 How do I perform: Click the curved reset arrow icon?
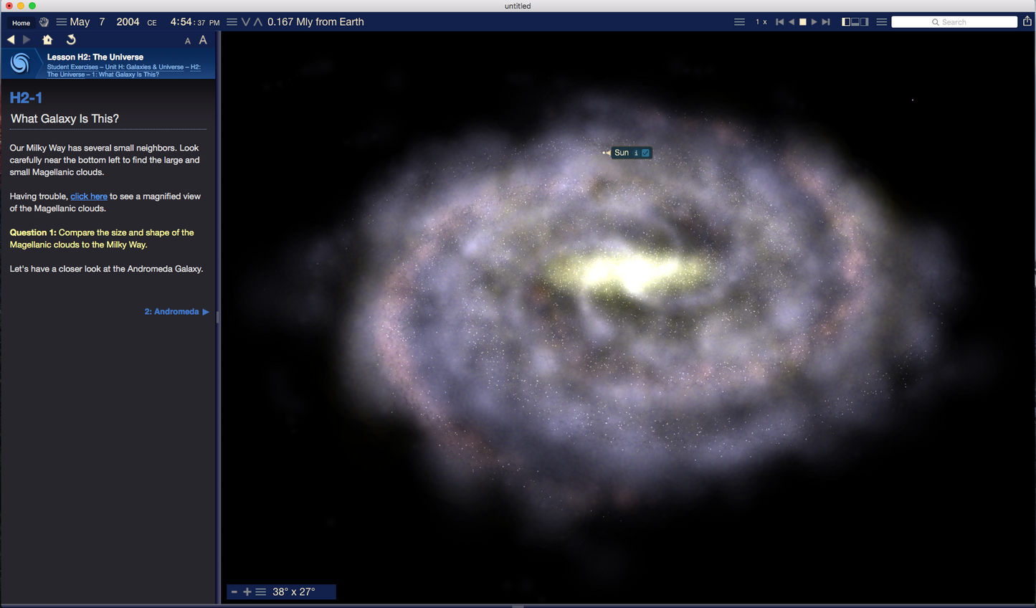point(71,40)
